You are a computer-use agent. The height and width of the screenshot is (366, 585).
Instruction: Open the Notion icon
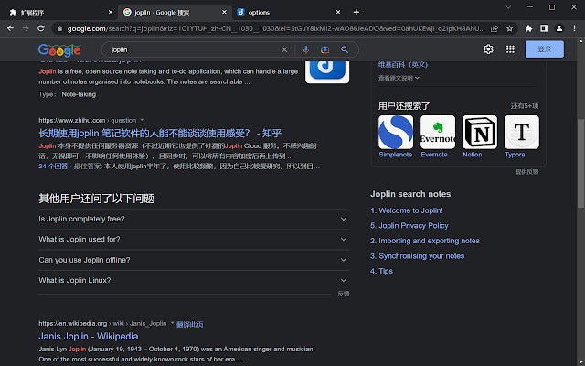pyautogui.click(x=480, y=132)
